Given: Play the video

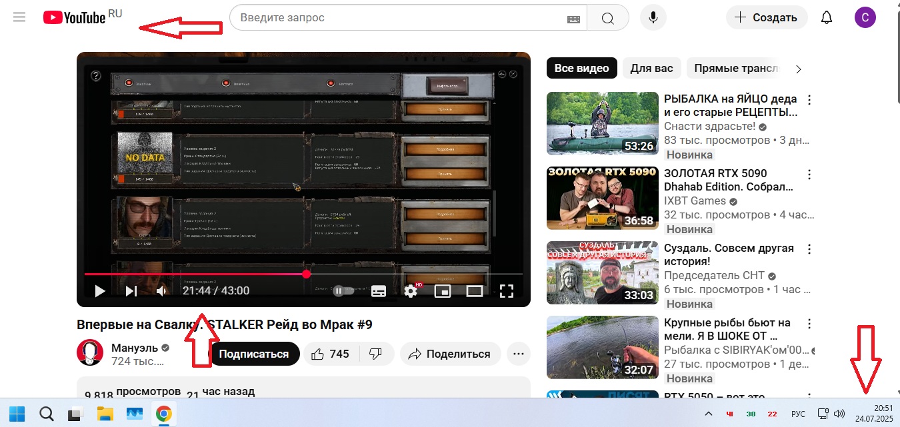Looking at the screenshot, I should click(100, 290).
